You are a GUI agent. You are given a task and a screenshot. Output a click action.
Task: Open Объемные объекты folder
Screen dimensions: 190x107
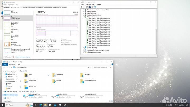(x=88, y=81)
